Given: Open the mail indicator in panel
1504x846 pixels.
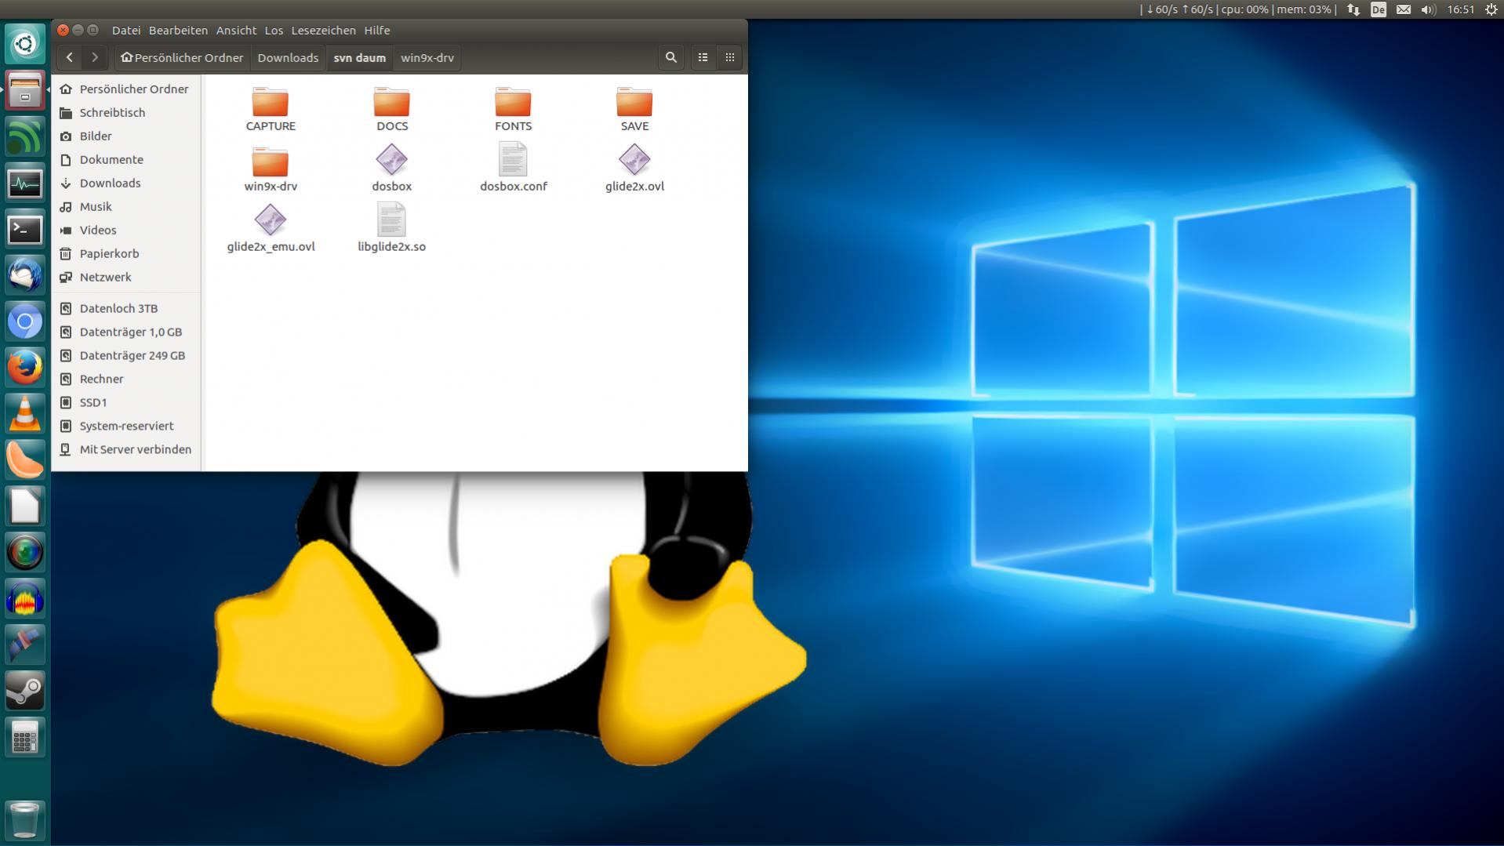Looking at the screenshot, I should tap(1404, 9).
